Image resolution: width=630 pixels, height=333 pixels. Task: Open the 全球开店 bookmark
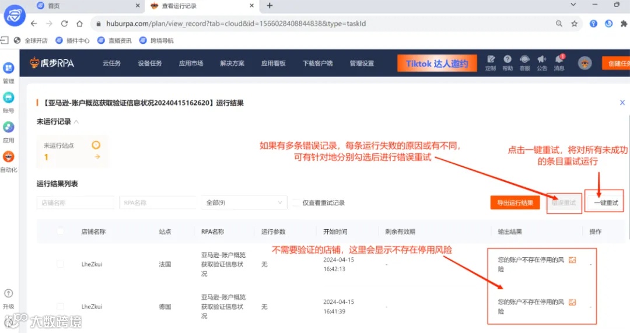[31, 41]
